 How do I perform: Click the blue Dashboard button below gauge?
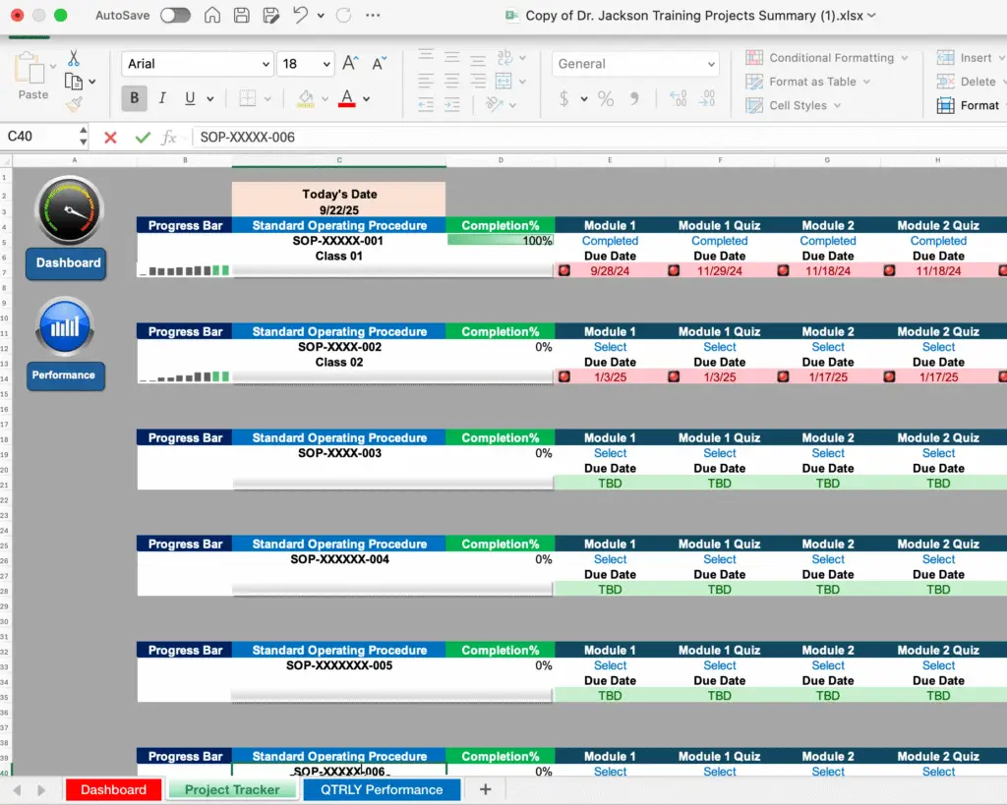click(x=68, y=262)
